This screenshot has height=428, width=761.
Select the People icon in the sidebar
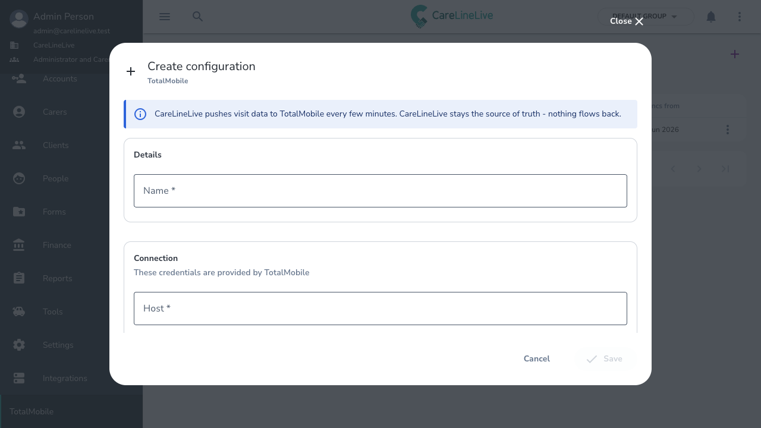tap(19, 178)
